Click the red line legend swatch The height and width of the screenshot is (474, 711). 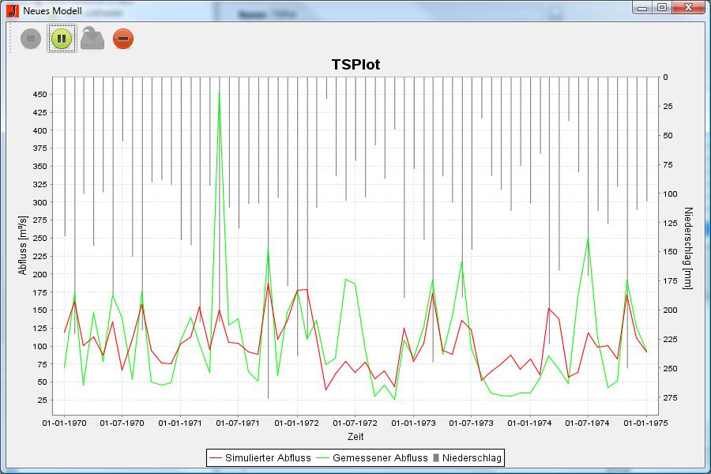click(216, 457)
